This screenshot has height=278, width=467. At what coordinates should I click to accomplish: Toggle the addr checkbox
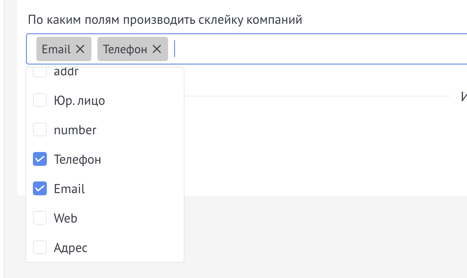tap(40, 73)
